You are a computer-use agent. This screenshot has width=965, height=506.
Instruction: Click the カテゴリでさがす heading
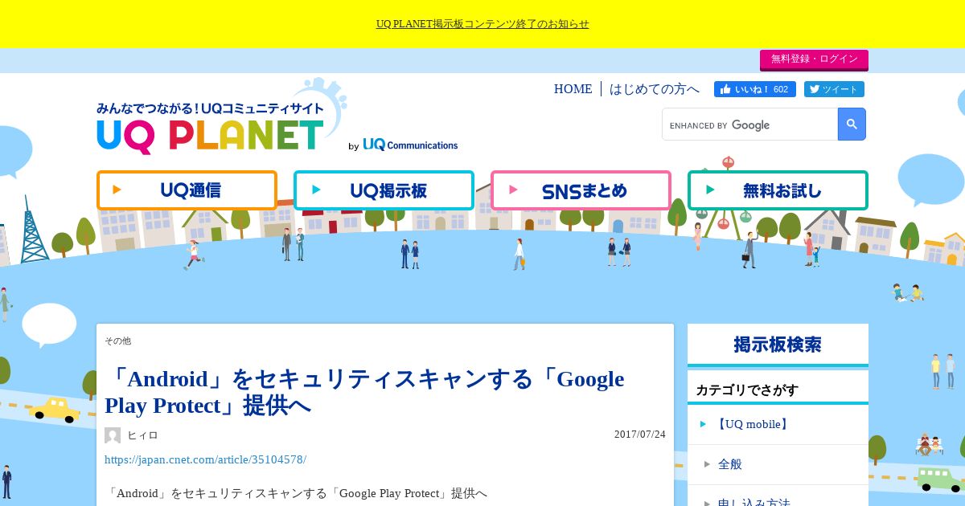pos(747,390)
